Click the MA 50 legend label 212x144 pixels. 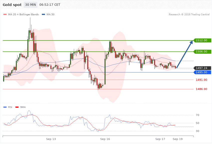point(51,14)
